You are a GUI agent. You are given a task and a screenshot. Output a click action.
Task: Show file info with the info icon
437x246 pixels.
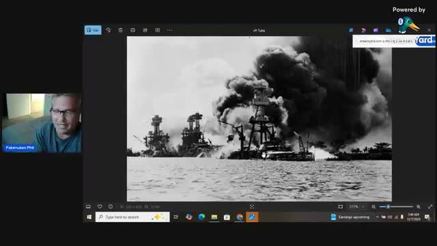pyautogui.click(x=111, y=206)
